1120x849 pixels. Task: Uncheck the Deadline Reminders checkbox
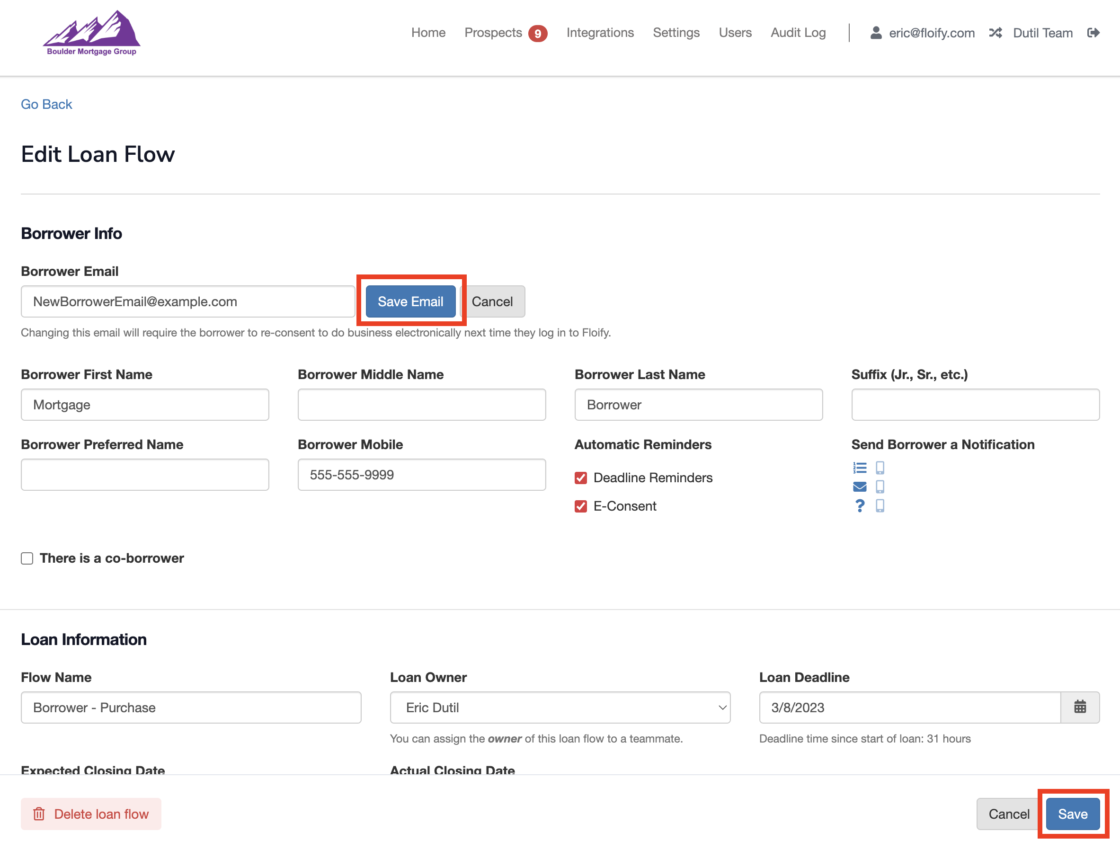click(x=581, y=478)
